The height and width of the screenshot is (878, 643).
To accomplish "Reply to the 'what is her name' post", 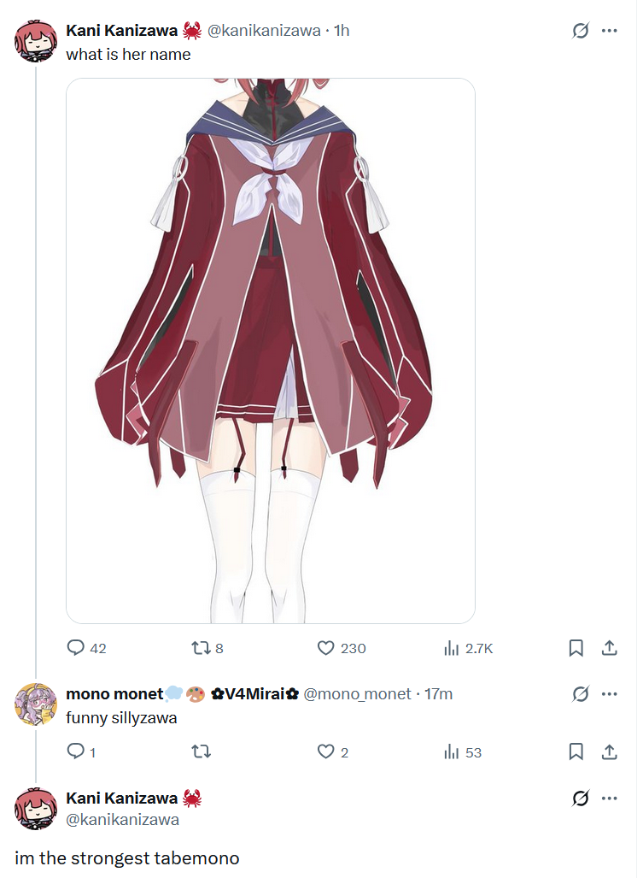I will tap(86, 648).
